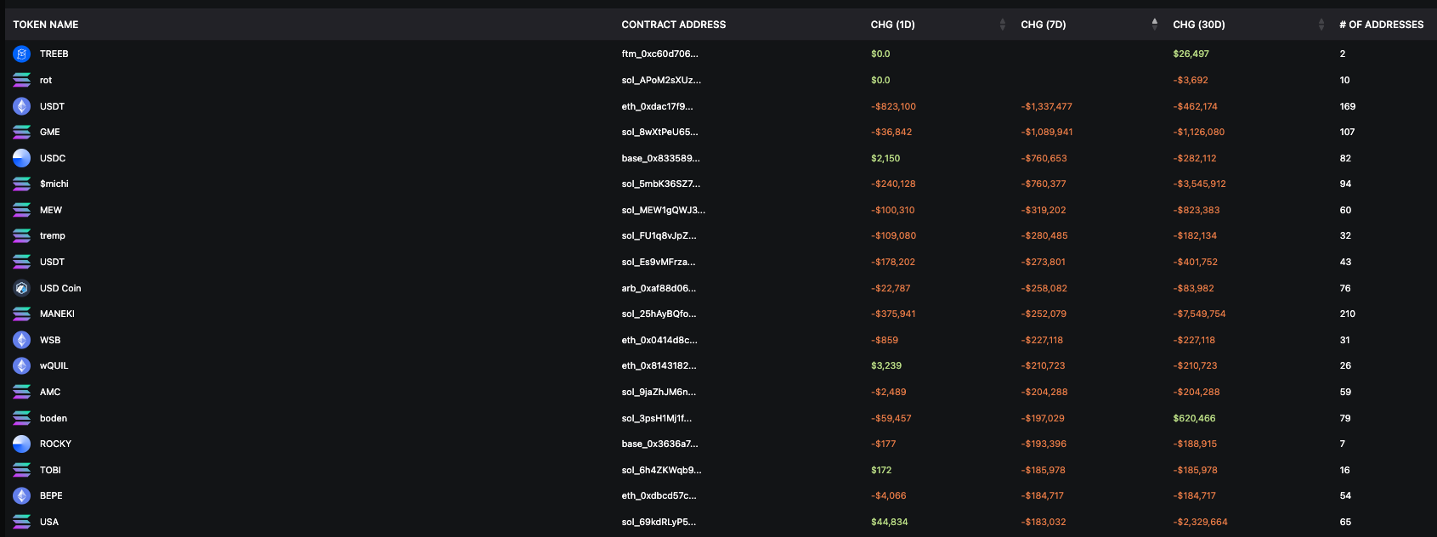
Task: Open contract address sol_MEW1gQWJ3...
Action: [x=663, y=210]
